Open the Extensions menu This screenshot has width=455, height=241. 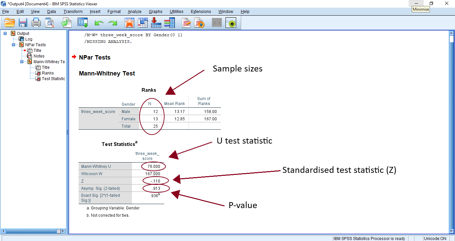pyautogui.click(x=201, y=12)
